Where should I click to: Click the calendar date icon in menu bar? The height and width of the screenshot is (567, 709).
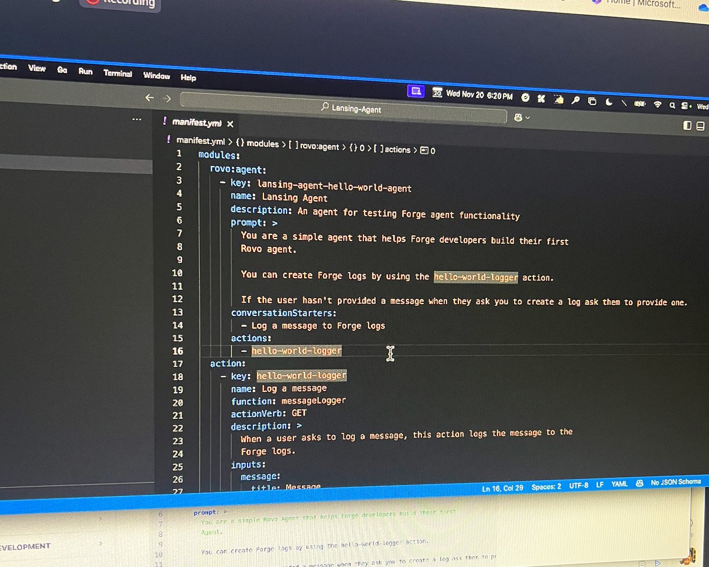click(x=437, y=93)
